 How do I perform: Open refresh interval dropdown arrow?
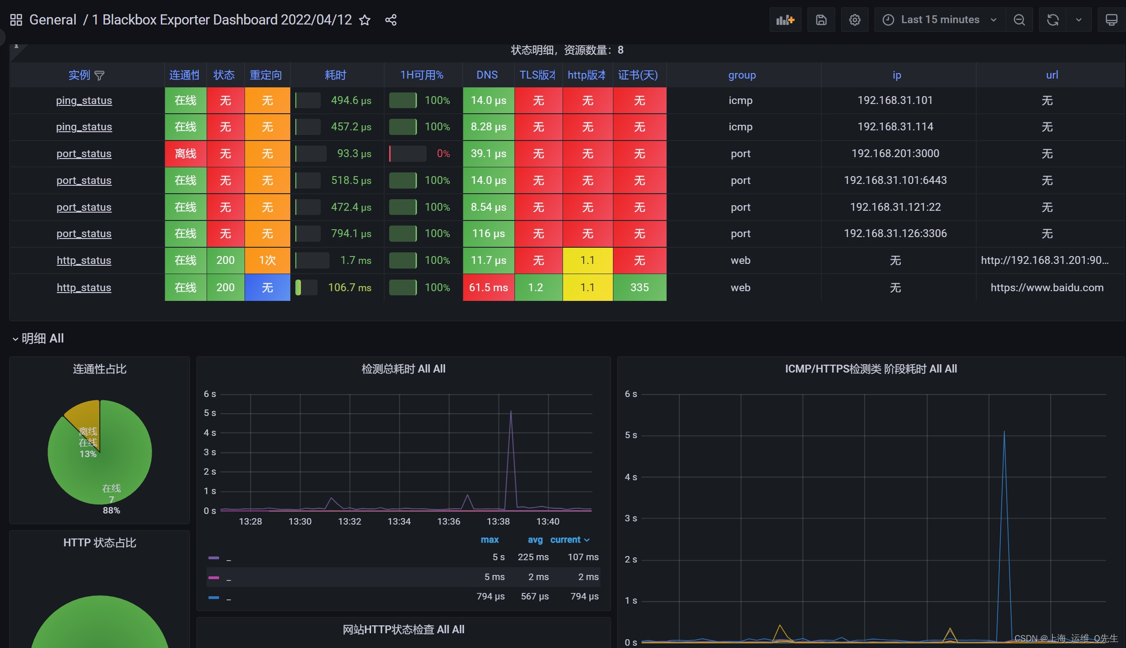click(x=1078, y=20)
